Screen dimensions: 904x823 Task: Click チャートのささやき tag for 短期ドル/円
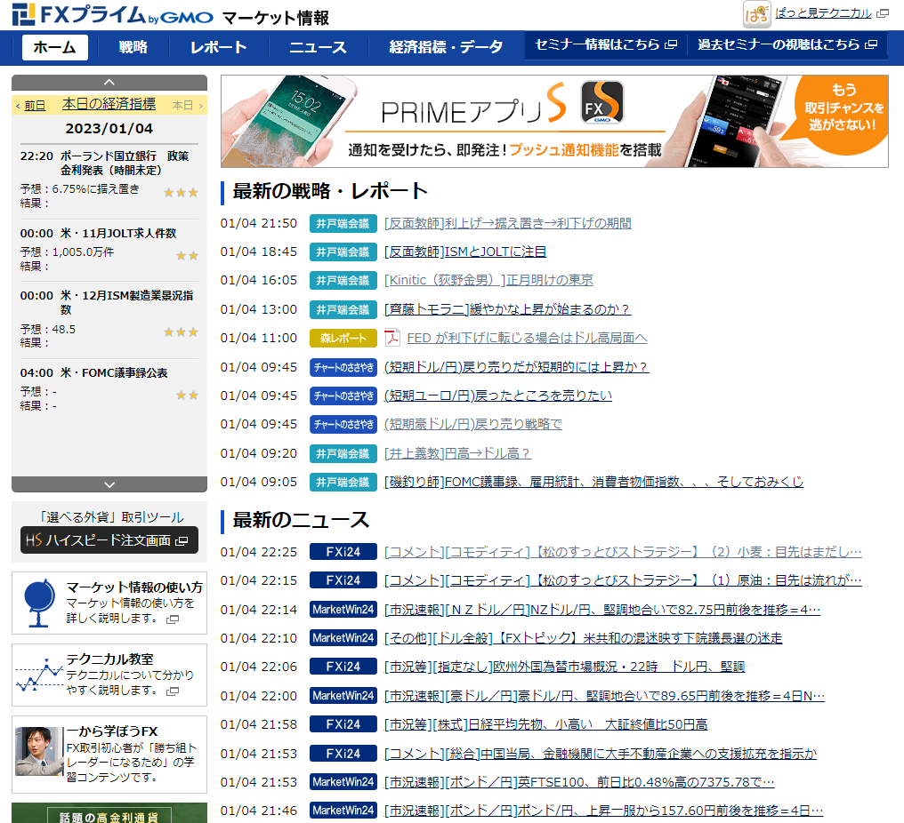click(343, 367)
